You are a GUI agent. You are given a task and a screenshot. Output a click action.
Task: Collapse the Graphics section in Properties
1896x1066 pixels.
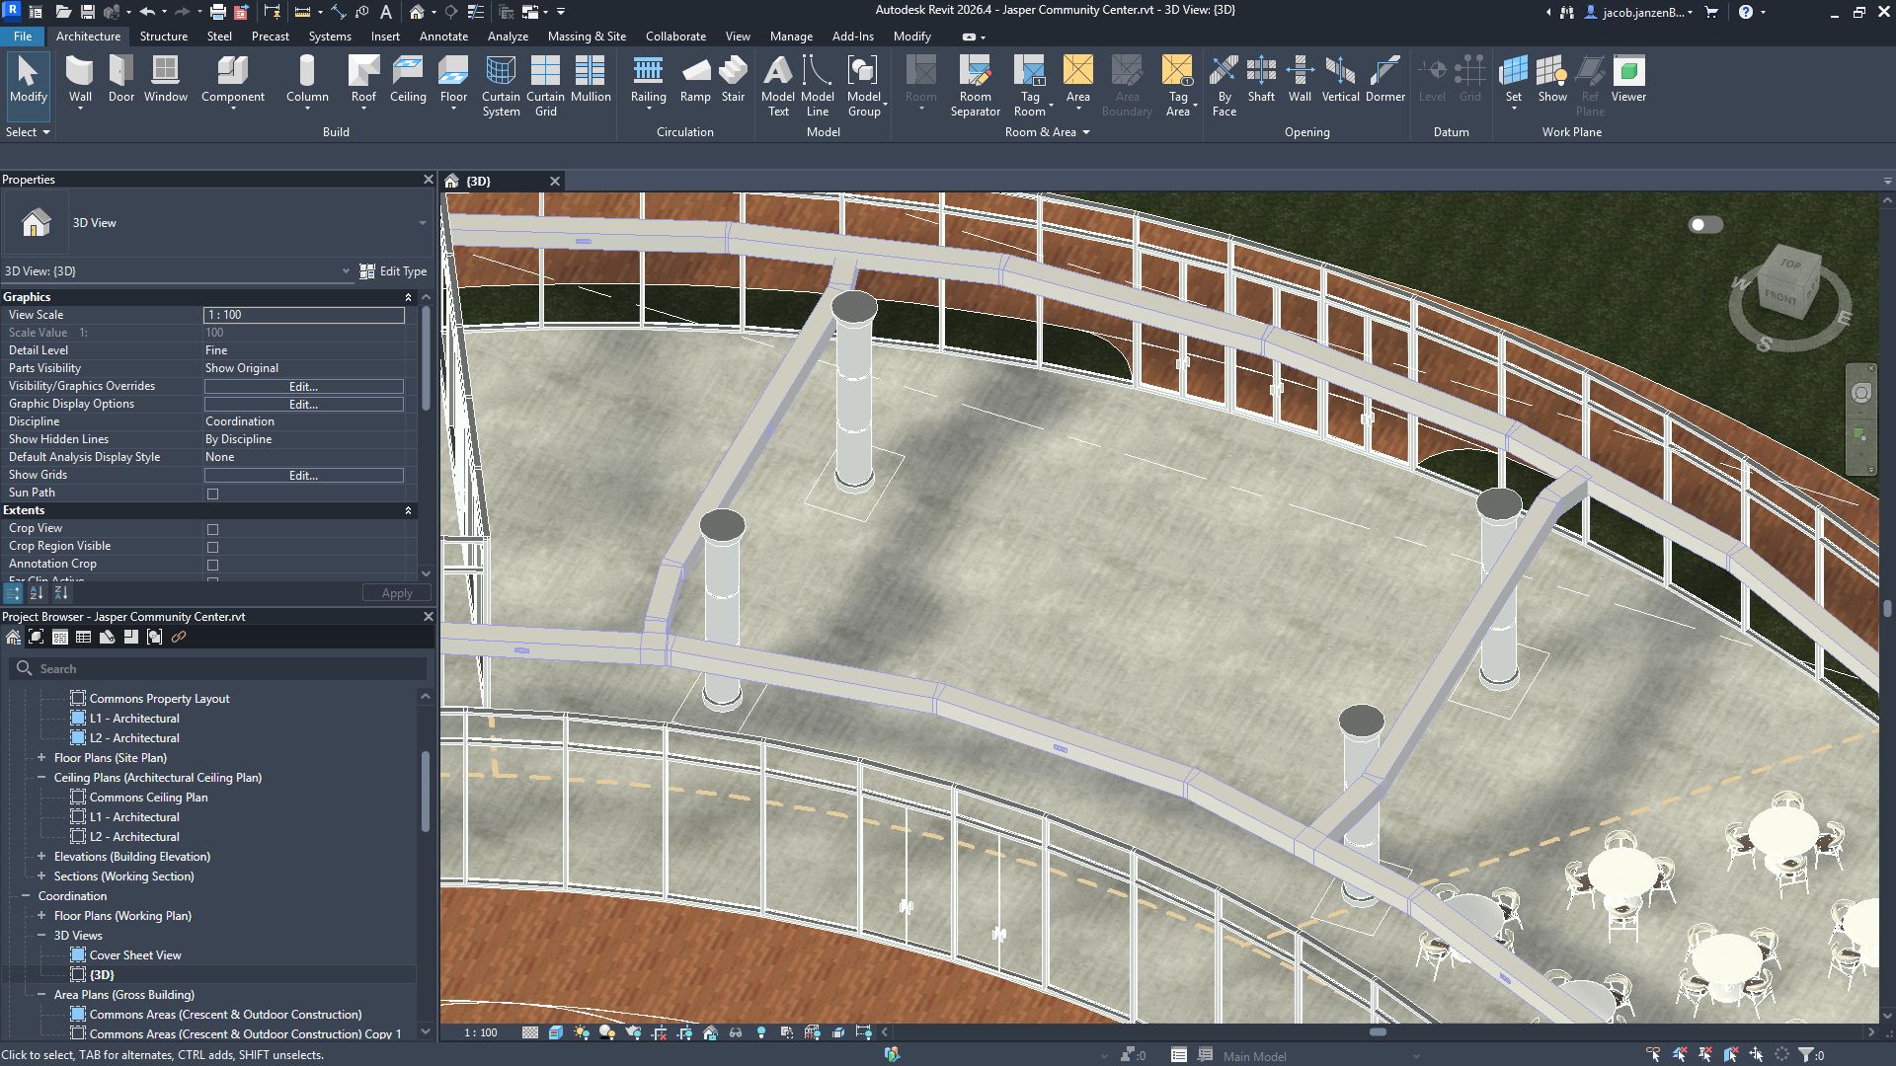(x=408, y=297)
